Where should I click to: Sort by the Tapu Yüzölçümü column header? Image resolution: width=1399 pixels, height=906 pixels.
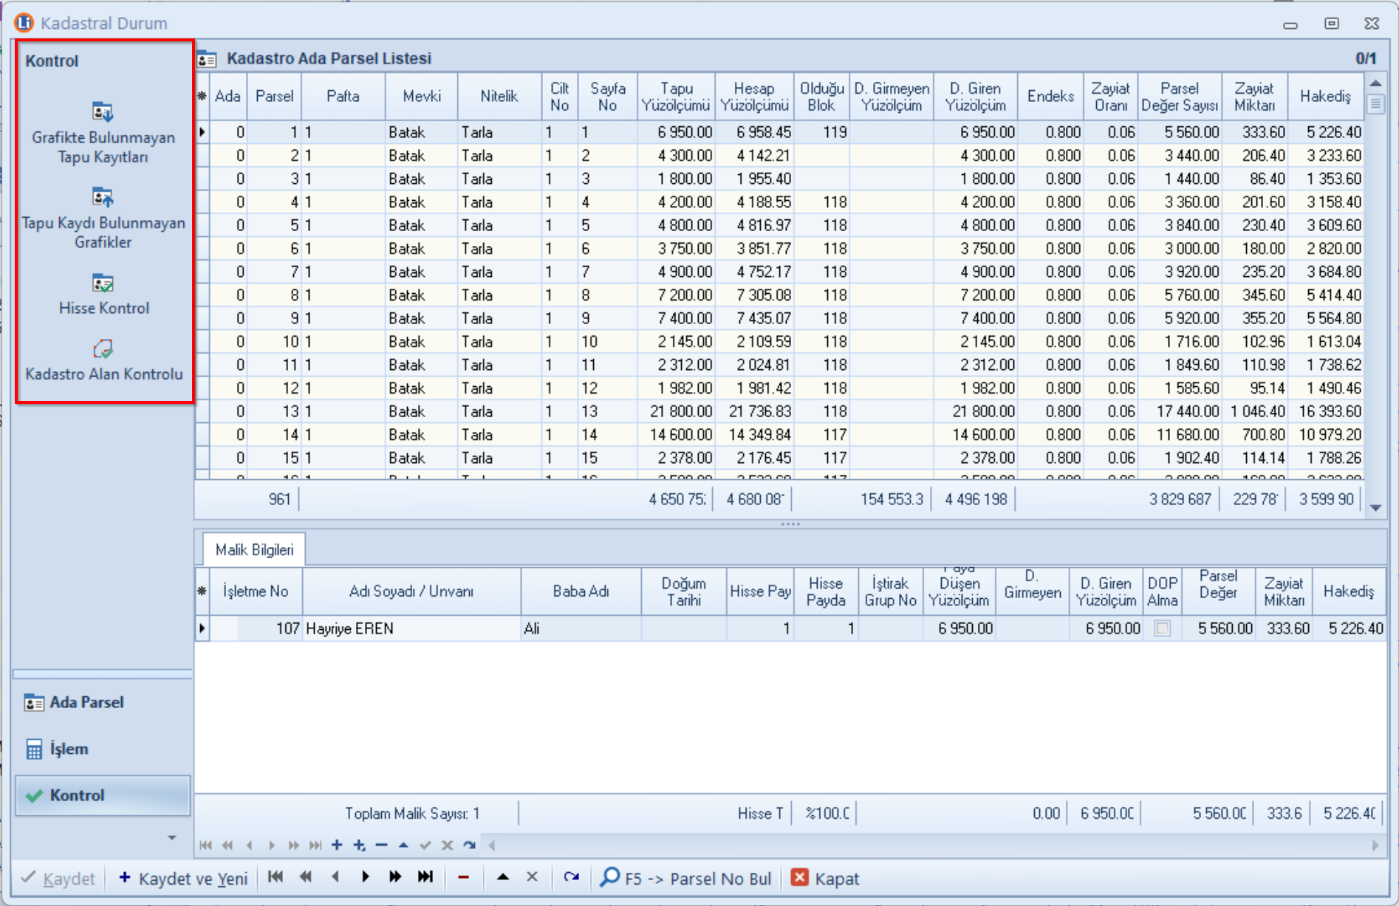click(676, 96)
